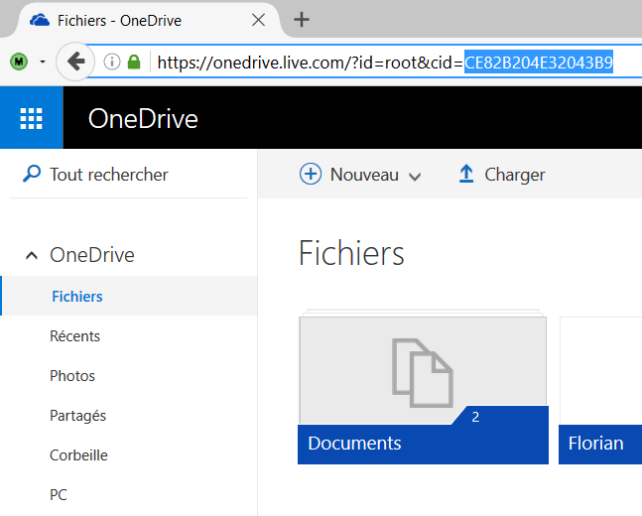Close the Fichiers - OneDrive tab
Image resolution: width=642 pixels, height=516 pixels.
259,20
